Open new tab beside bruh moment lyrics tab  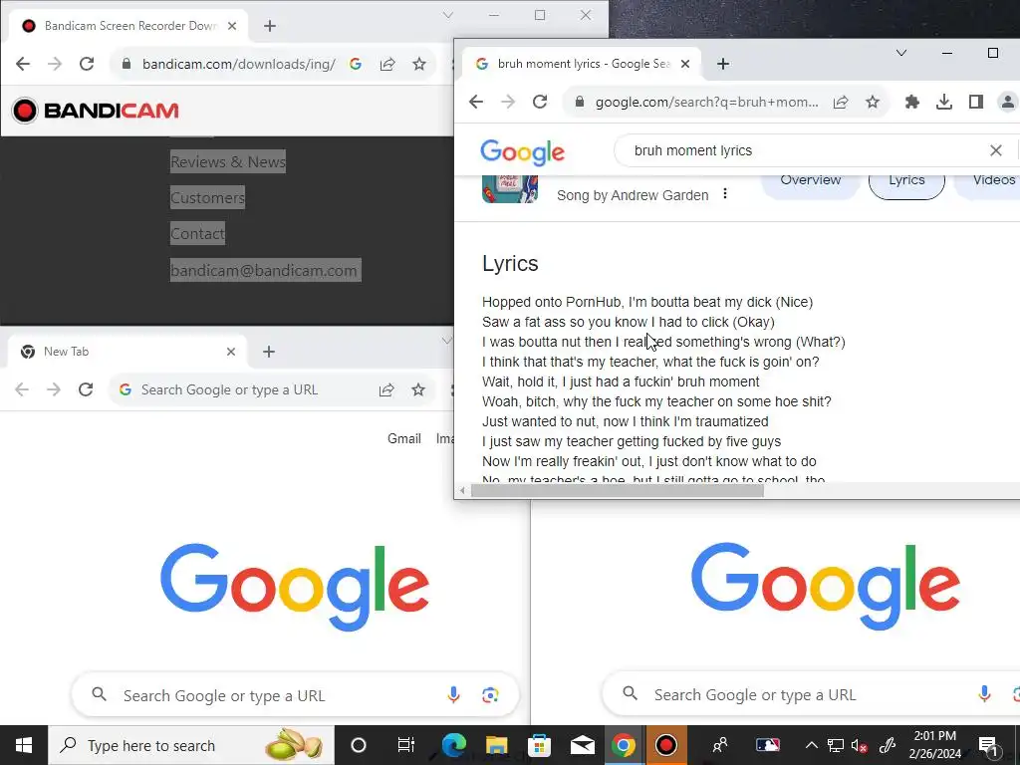point(723,64)
